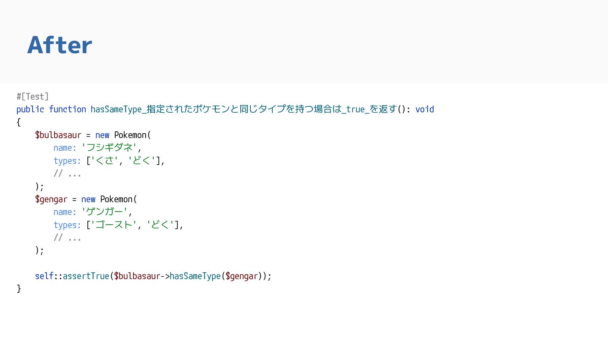Click the public keyword
Screen dimensions: 608x342
(x=30, y=109)
